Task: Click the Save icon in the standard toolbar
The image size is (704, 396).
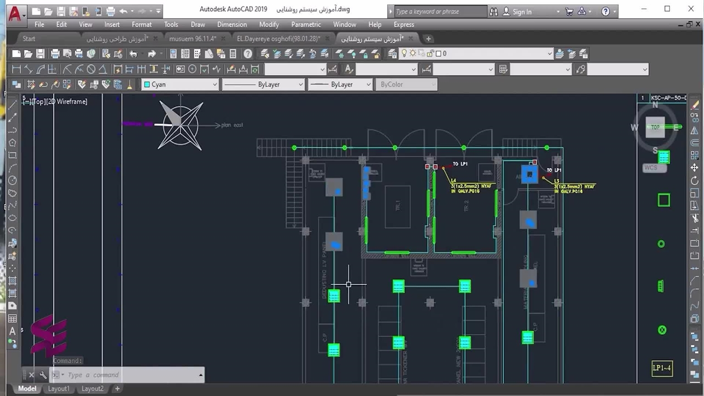Action: (40, 54)
